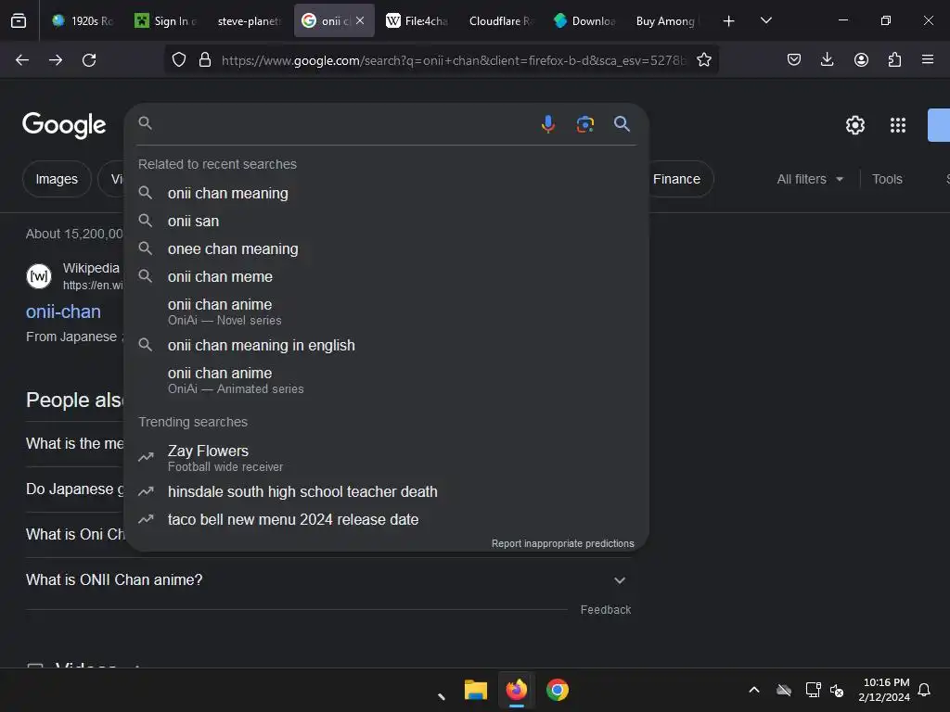Screen dimensions: 950x712
Task: Show hidden system tray icons
Action: point(754,690)
